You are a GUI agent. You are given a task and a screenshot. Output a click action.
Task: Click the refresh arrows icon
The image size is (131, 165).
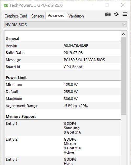(116, 14)
